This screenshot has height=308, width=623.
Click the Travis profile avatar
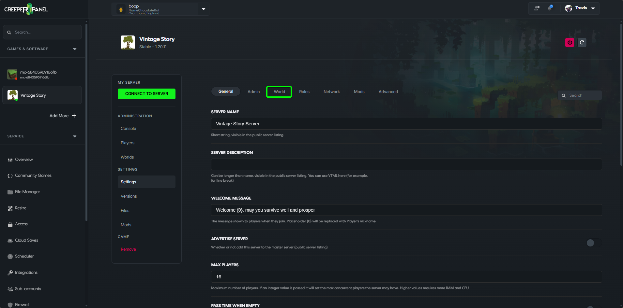click(569, 8)
